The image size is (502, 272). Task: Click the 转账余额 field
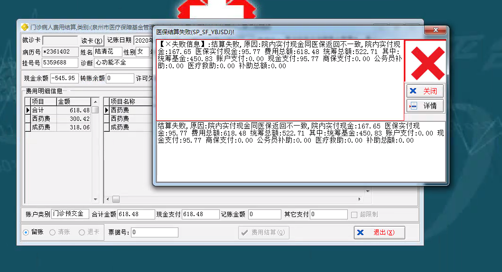pyautogui.click(x=120, y=78)
